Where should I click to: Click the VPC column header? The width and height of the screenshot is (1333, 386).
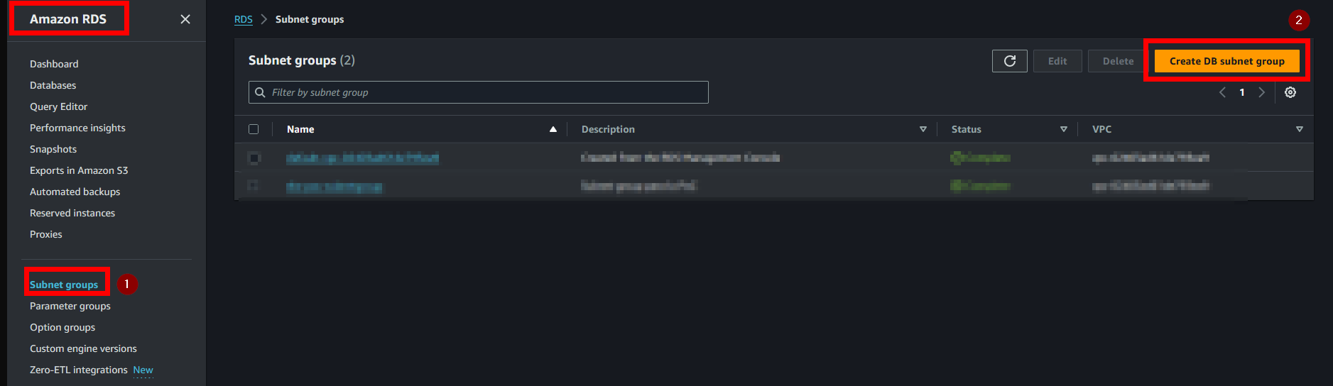click(x=1101, y=129)
